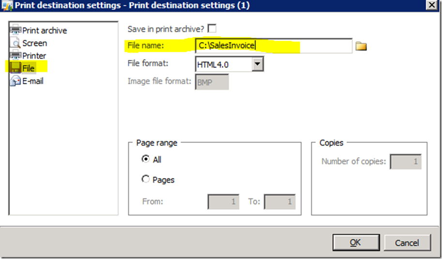Click the Image file format BMP box
The width and height of the screenshot is (442, 259).
(x=212, y=81)
